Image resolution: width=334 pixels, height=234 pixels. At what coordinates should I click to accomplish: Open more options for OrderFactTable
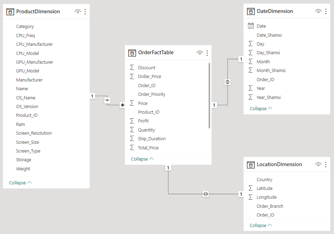pyautogui.click(x=207, y=53)
